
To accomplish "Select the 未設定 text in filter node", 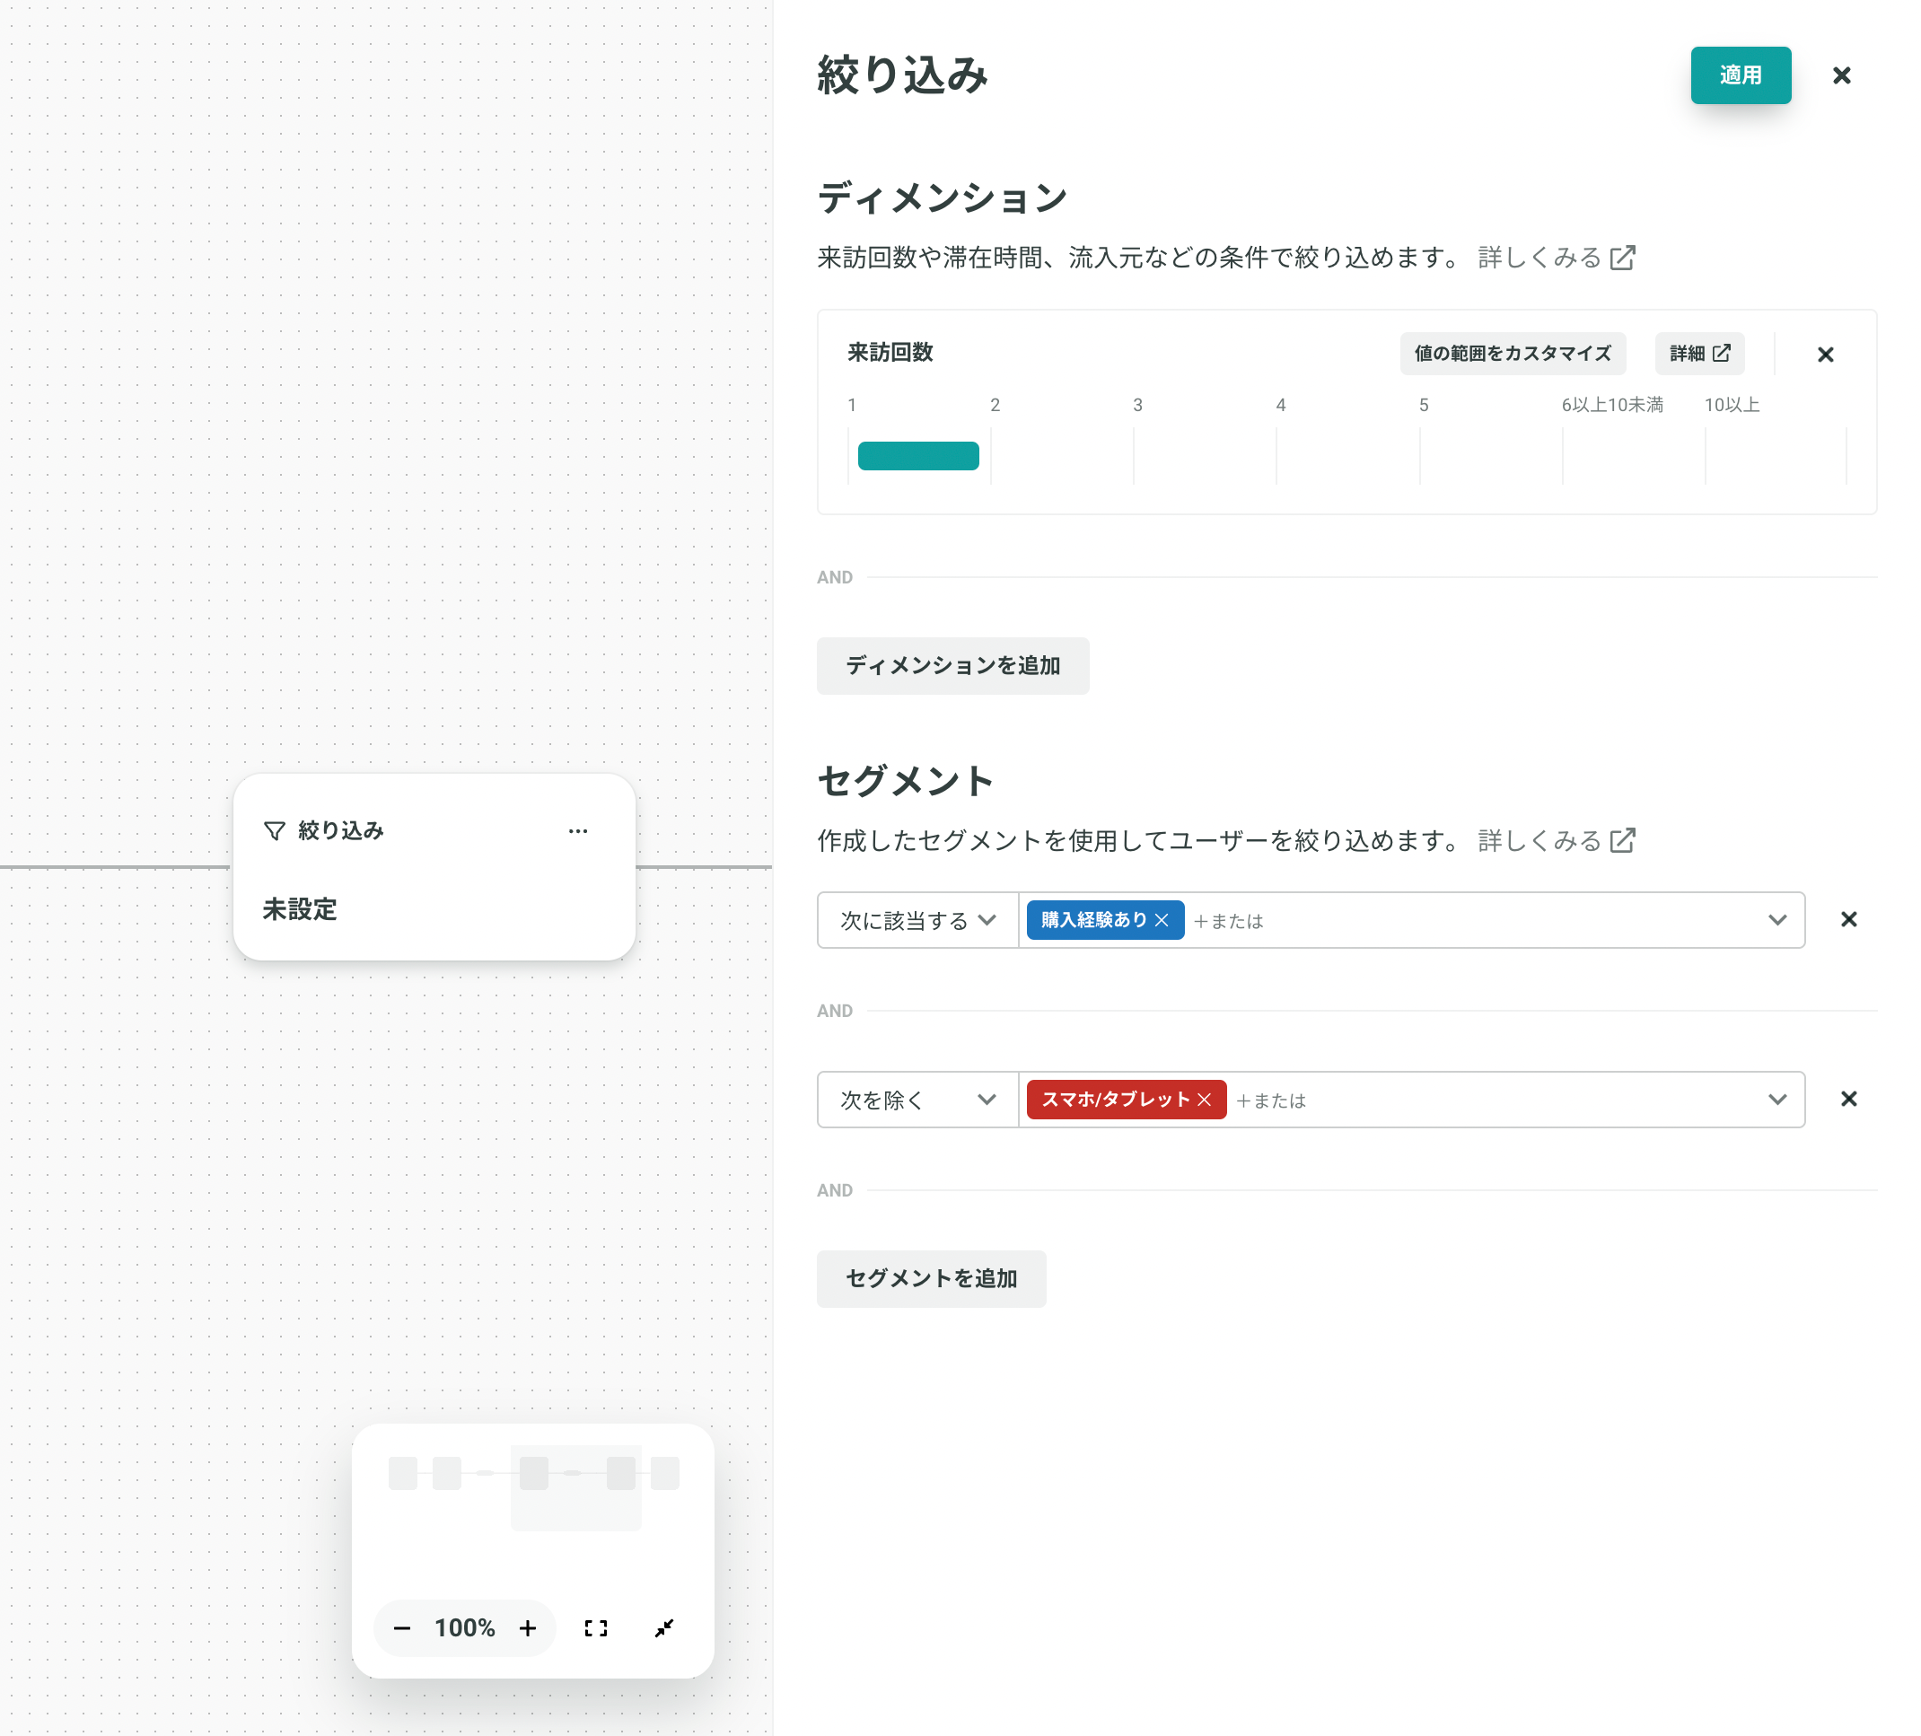I will click(299, 909).
